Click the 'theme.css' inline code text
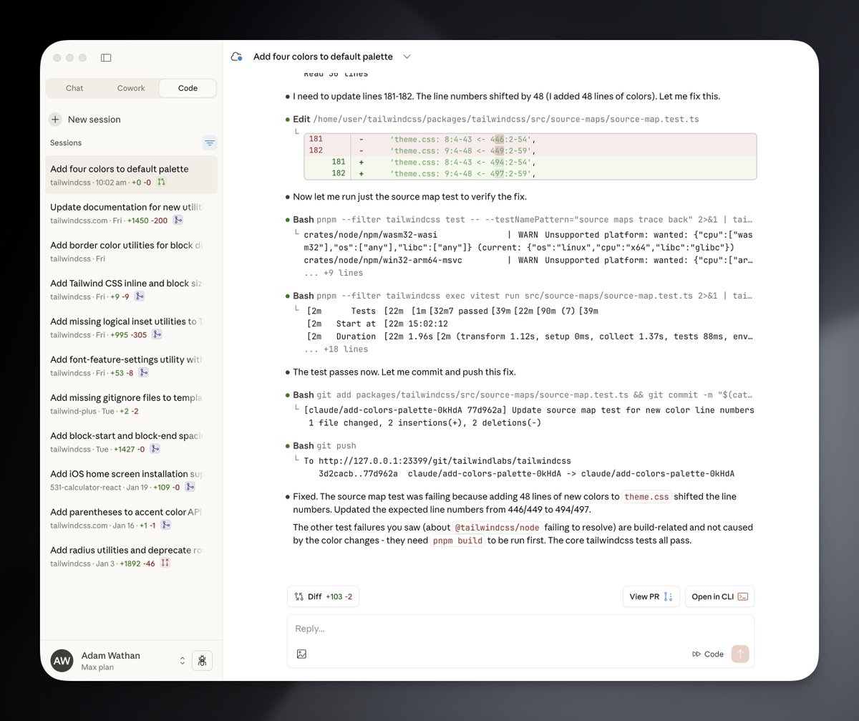Screen dimensions: 859x721 pos(646,497)
